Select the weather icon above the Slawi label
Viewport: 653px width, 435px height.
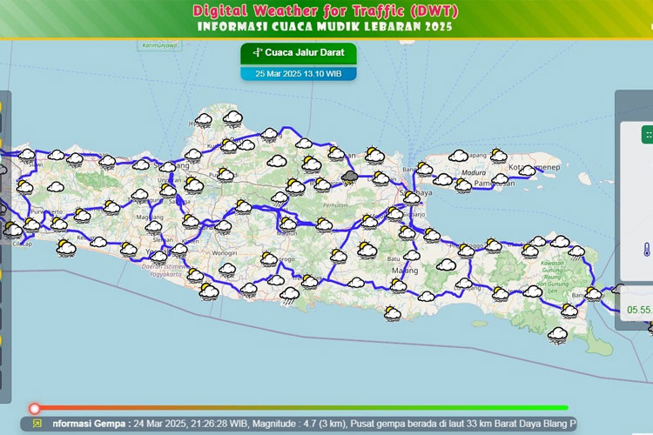coord(27,156)
